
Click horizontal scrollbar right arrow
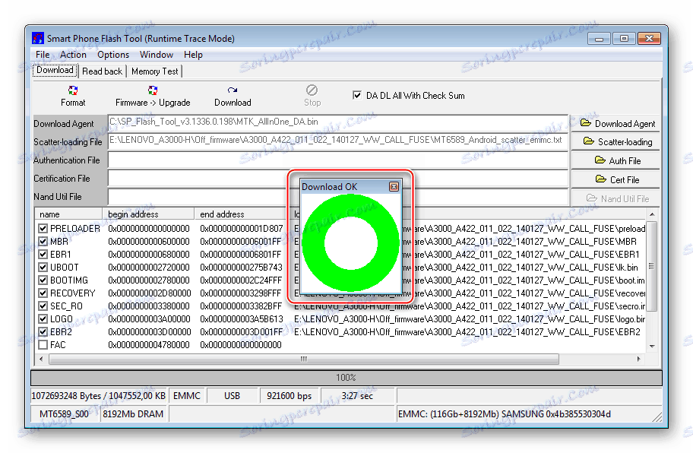pos(639,359)
